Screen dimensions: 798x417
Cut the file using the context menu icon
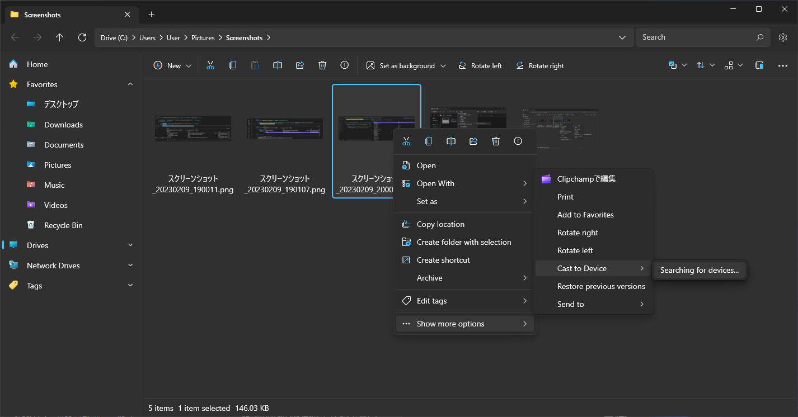406,141
